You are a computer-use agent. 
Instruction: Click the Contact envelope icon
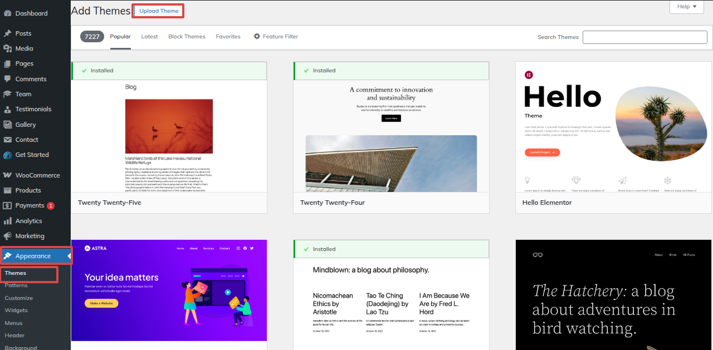7,140
